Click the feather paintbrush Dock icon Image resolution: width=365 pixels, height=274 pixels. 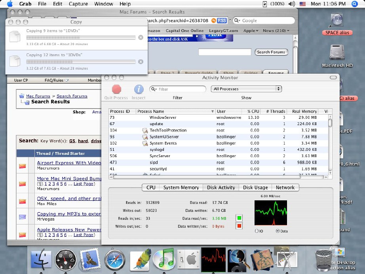click(140, 259)
